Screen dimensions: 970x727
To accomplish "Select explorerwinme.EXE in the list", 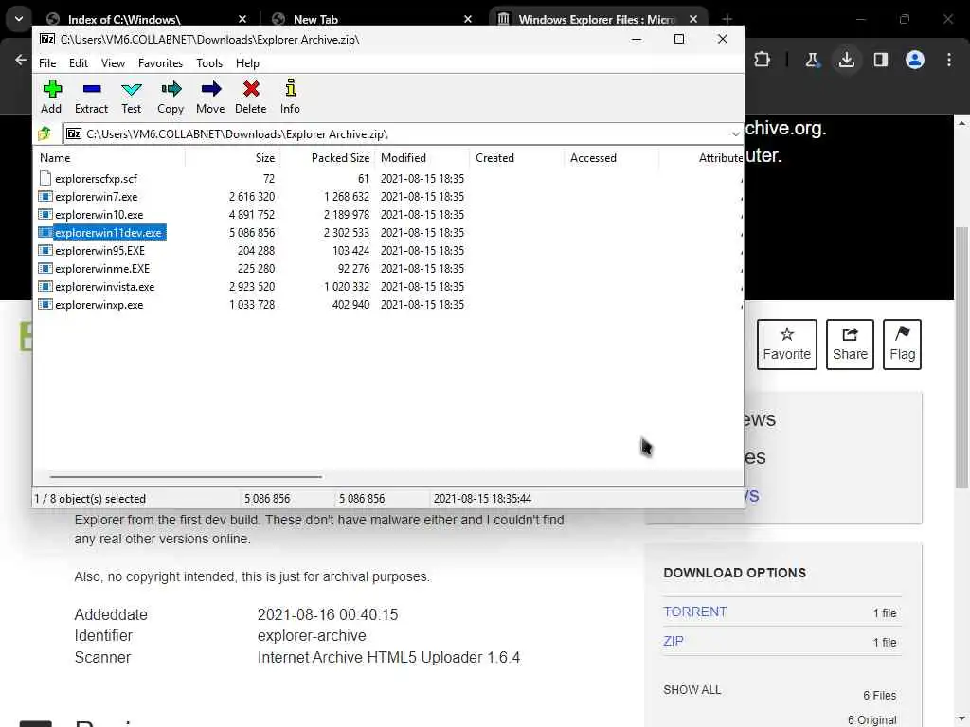I will [x=102, y=268].
